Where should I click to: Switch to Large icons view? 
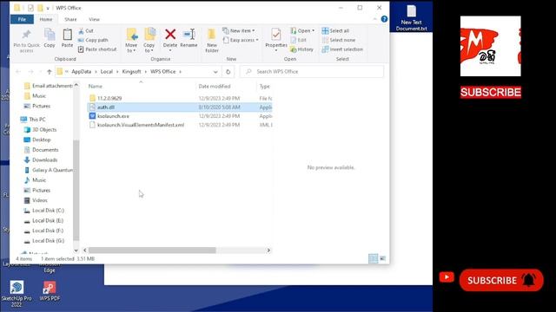(382, 258)
